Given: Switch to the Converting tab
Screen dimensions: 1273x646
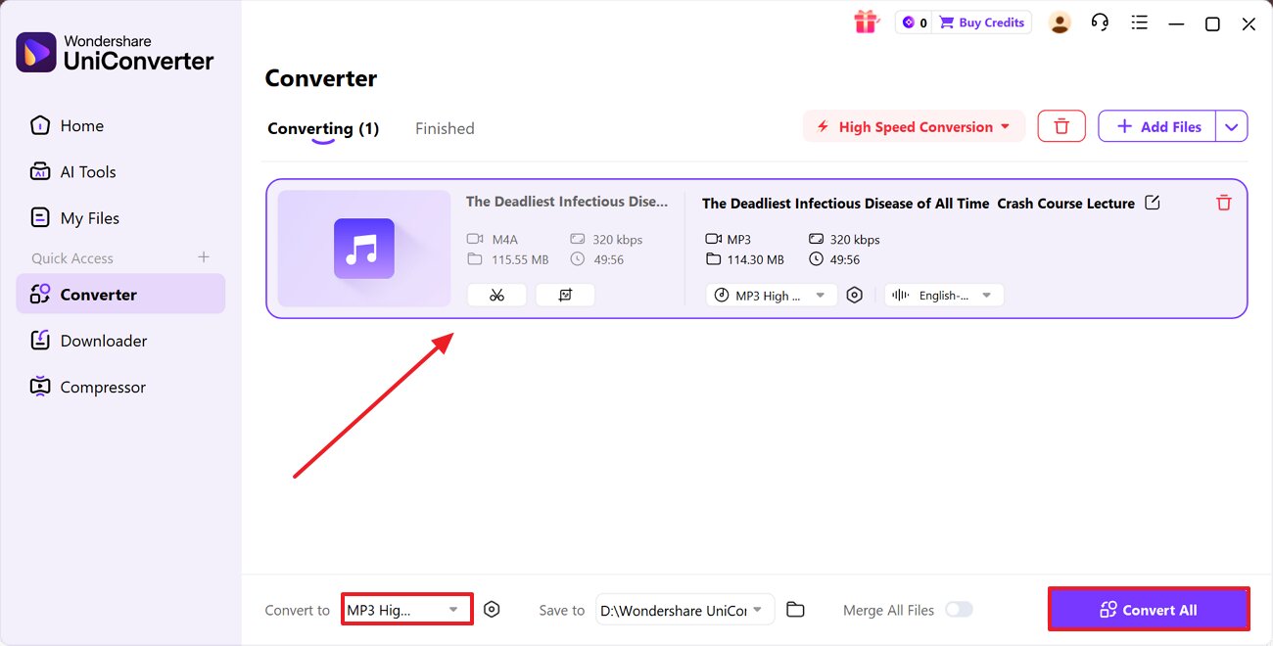Looking at the screenshot, I should coord(323,128).
